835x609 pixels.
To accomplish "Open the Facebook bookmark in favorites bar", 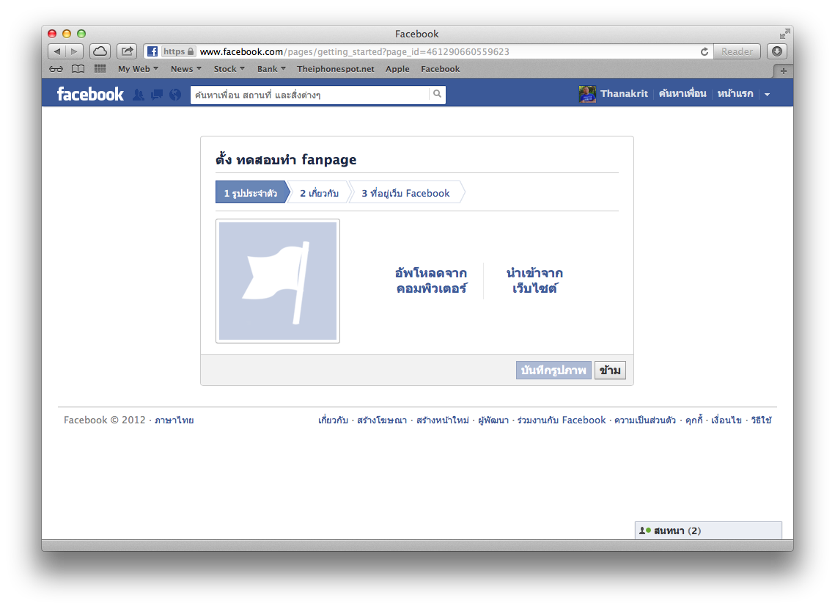I will click(440, 69).
